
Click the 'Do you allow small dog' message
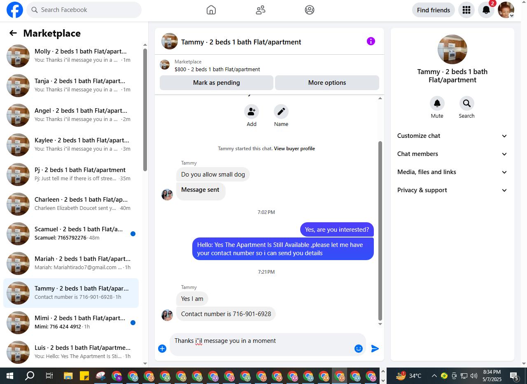(213, 175)
